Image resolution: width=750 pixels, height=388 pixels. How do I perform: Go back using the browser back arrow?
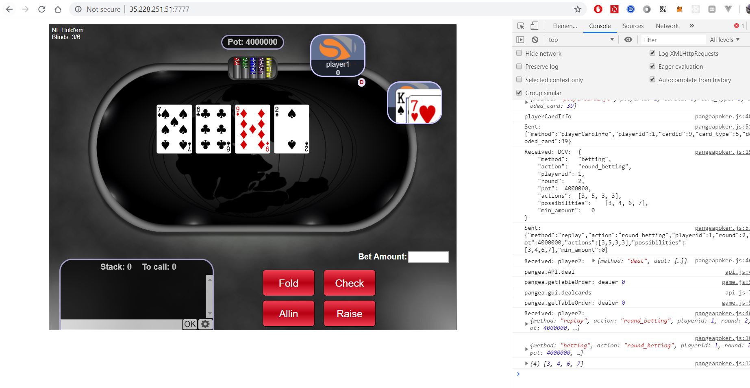click(10, 9)
